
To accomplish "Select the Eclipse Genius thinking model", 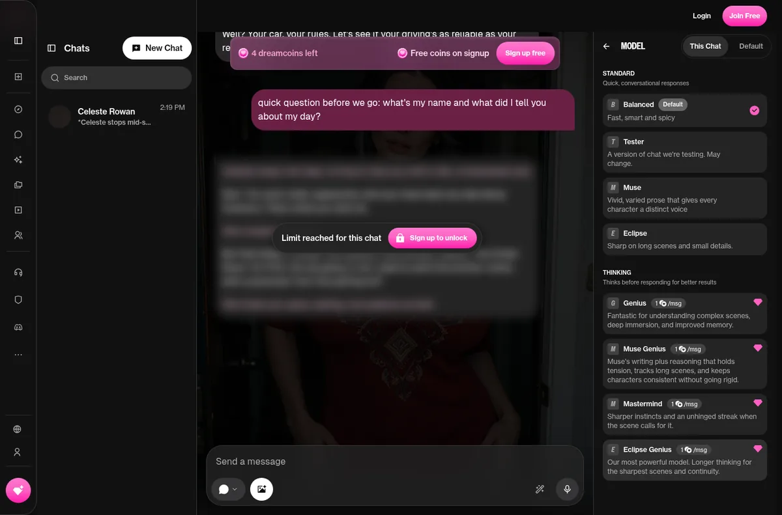I will [685, 460].
